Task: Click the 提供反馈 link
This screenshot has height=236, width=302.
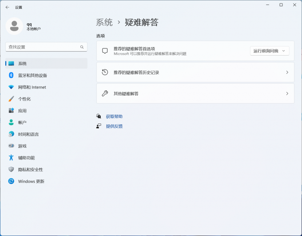Action: coord(114,126)
